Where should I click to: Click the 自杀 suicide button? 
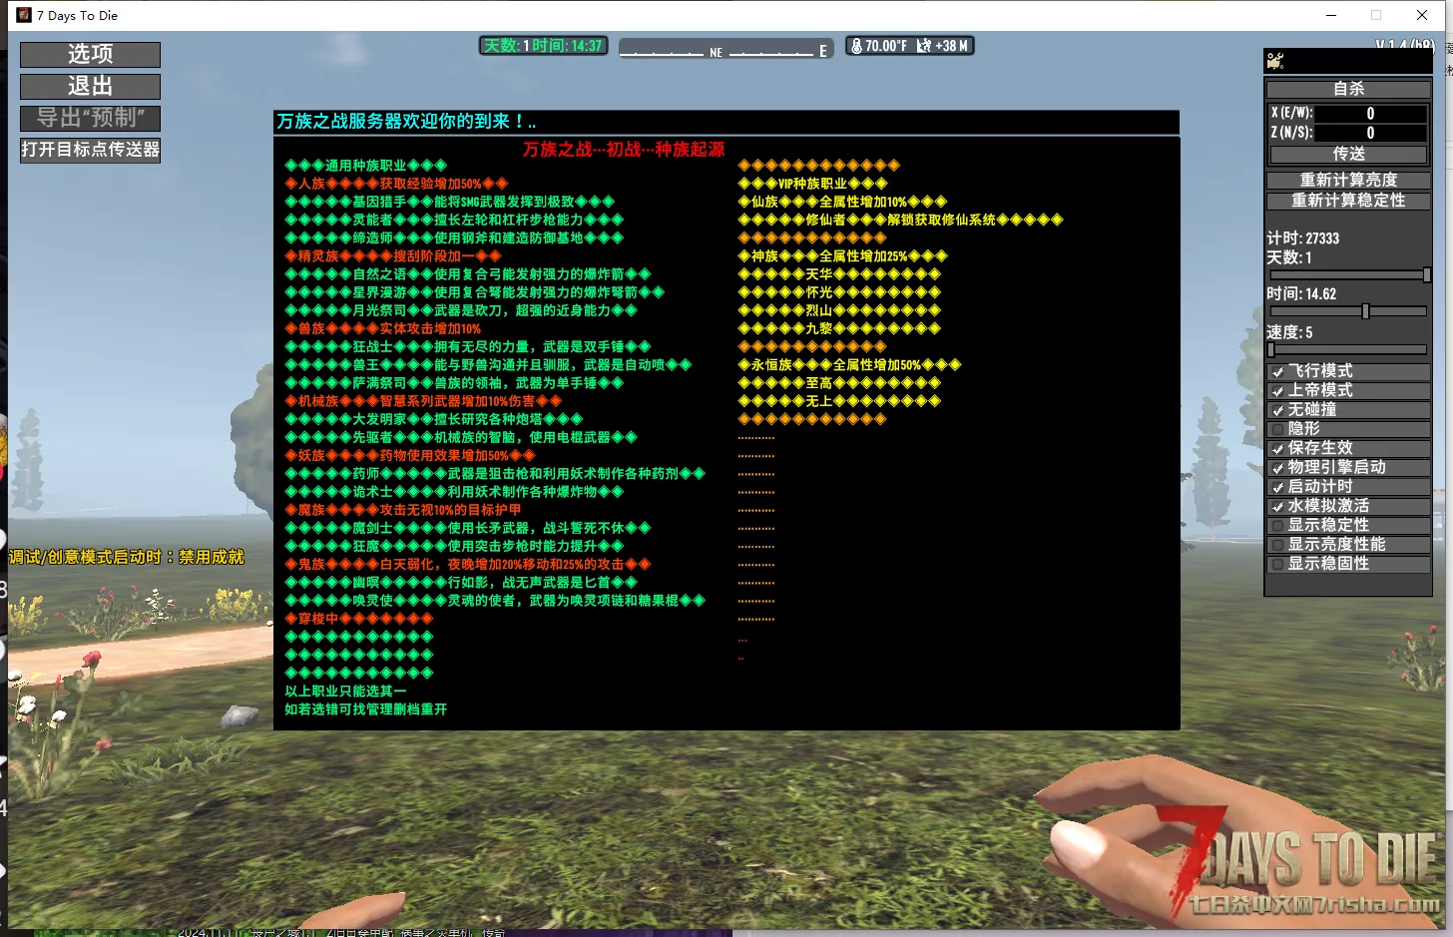[1348, 89]
